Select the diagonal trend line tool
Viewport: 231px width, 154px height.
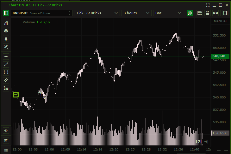click(x=6, y=64)
